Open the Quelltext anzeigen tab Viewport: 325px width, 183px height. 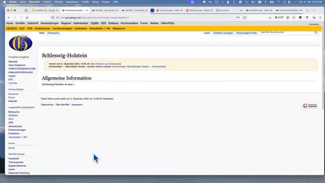(x=223, y=33)
